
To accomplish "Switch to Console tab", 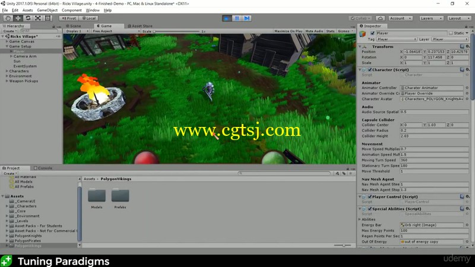I will coord(43,168).
